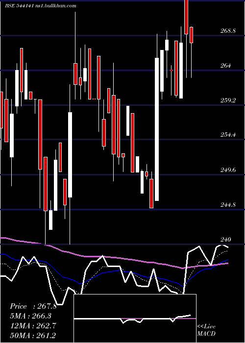
Task: Select the 12MA : 262.7 value
Action: (33, 325)
